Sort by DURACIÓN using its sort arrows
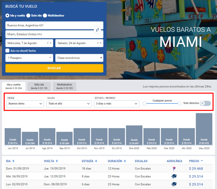 125,161
